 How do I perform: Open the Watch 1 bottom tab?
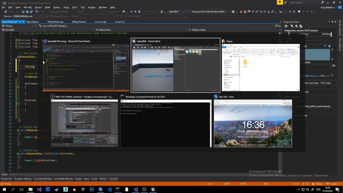(x=103, y=179)
